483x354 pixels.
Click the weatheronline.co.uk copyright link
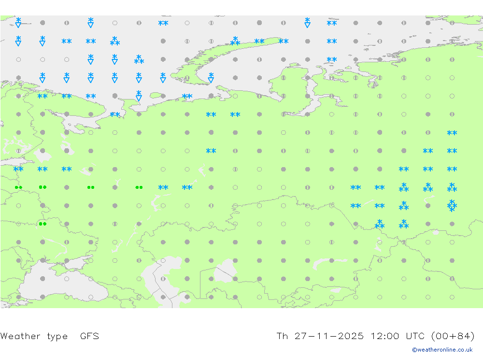click(x=442, y=350)
